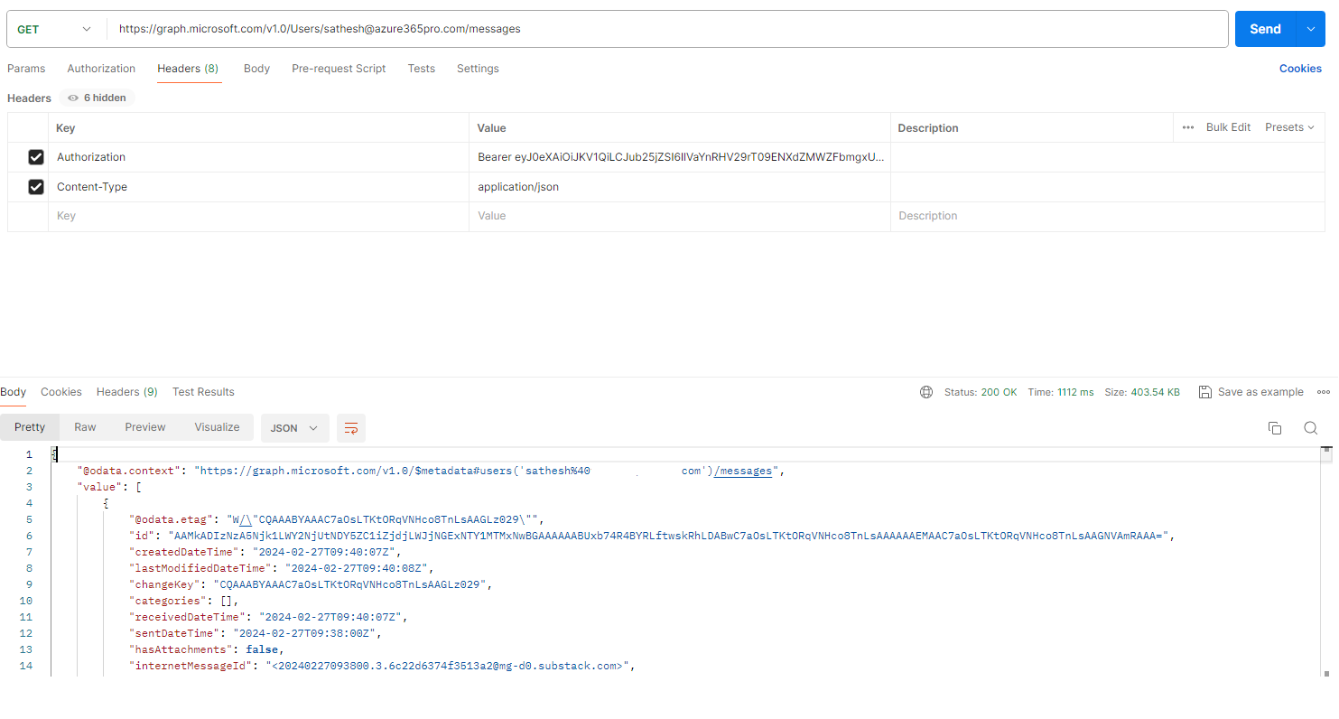Click the Time: 1112 ms text
Viewport: 1339px width, 719px height.
(x=1061, y=392)
